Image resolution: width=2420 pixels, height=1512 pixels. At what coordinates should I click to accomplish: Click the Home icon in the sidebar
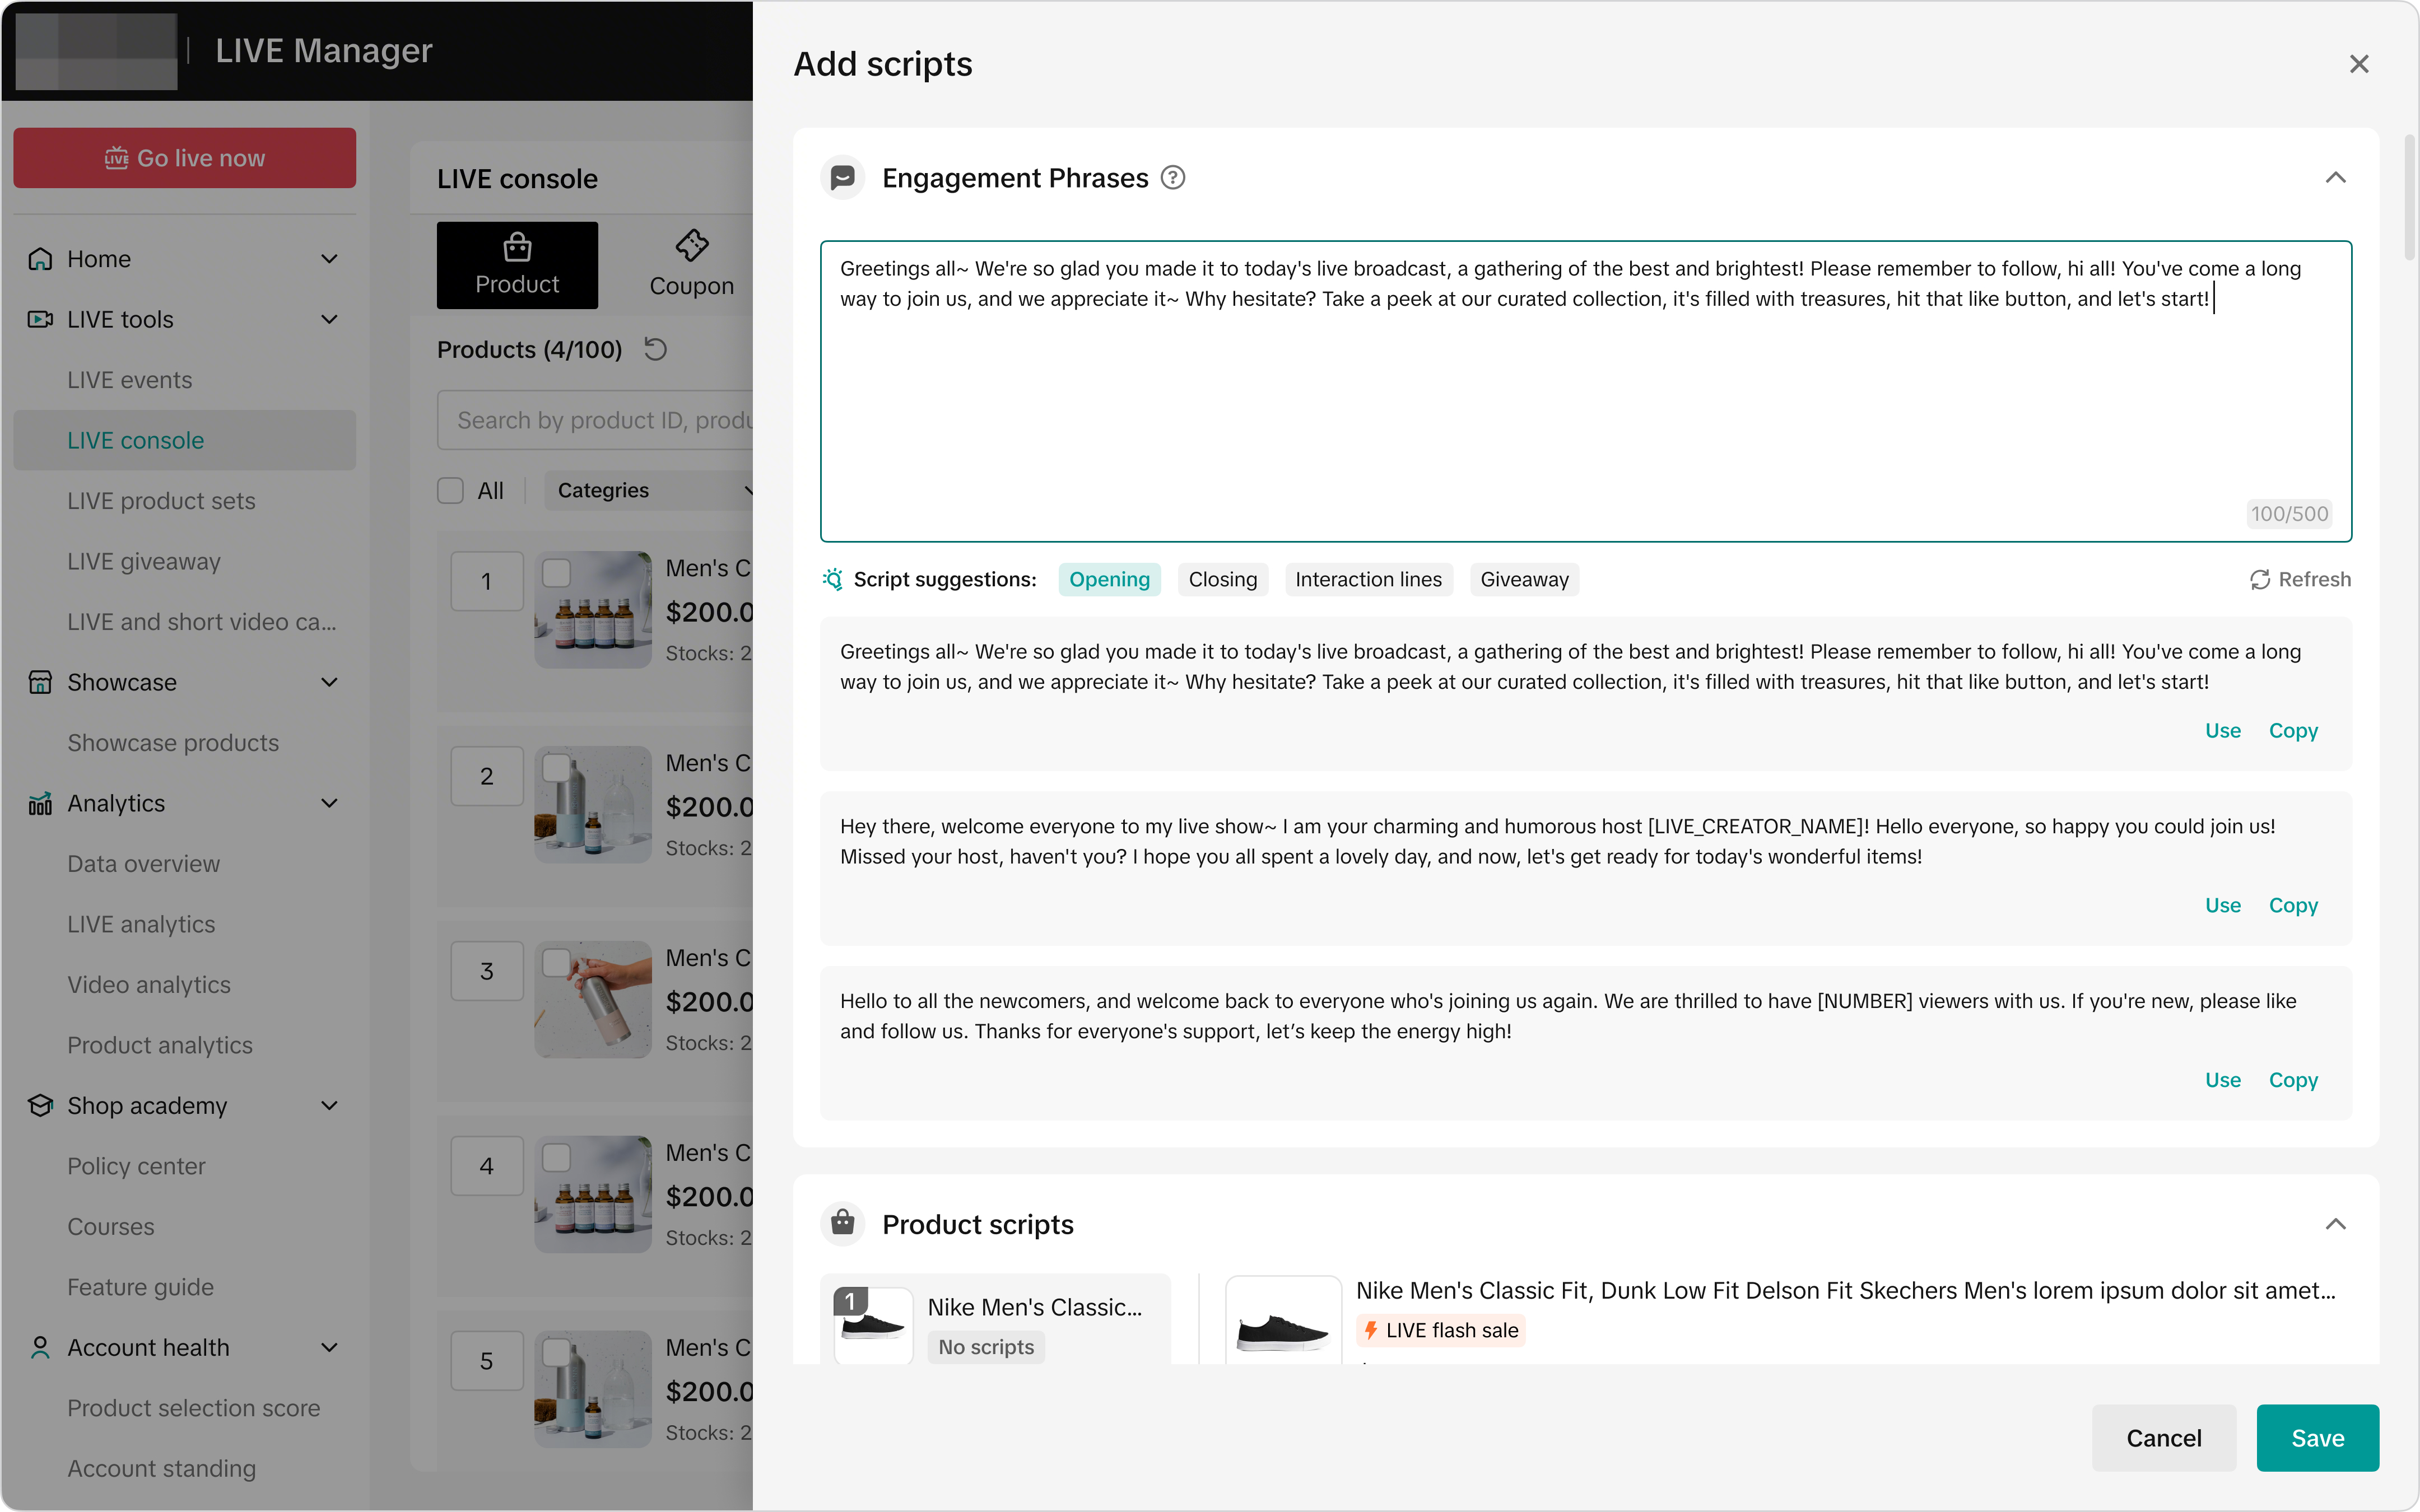point(40,259)
